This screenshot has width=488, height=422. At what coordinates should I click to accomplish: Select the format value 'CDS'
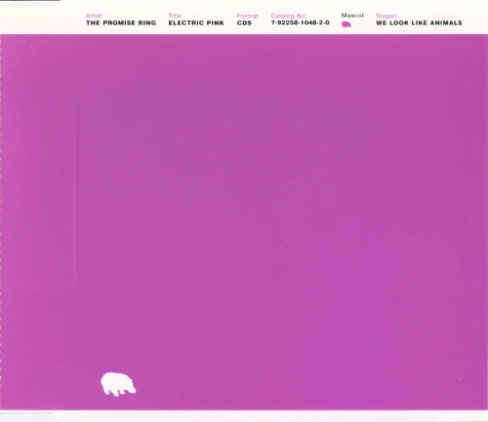[x=244, y=22]
